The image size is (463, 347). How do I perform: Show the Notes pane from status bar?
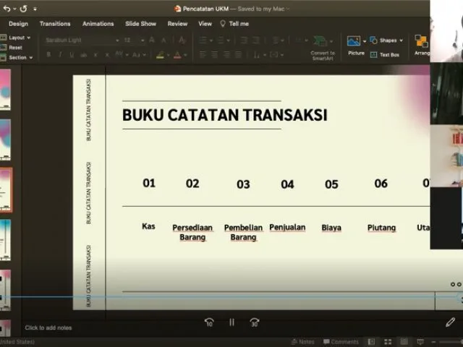[x=303, y=342]
